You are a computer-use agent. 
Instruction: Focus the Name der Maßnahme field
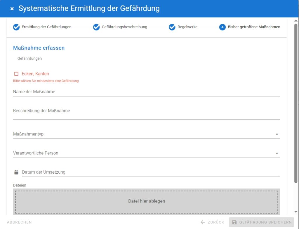pos(146,92)
